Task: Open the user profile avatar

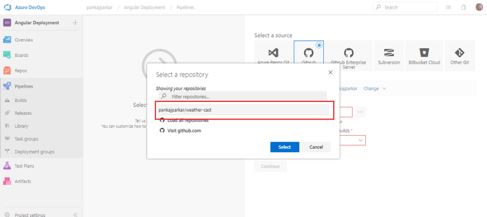Action: point(479,7)
